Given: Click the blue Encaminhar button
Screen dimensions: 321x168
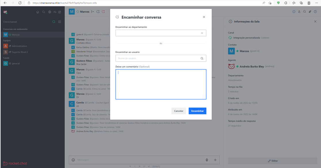Looking at the screenshot, I should 197,111.
